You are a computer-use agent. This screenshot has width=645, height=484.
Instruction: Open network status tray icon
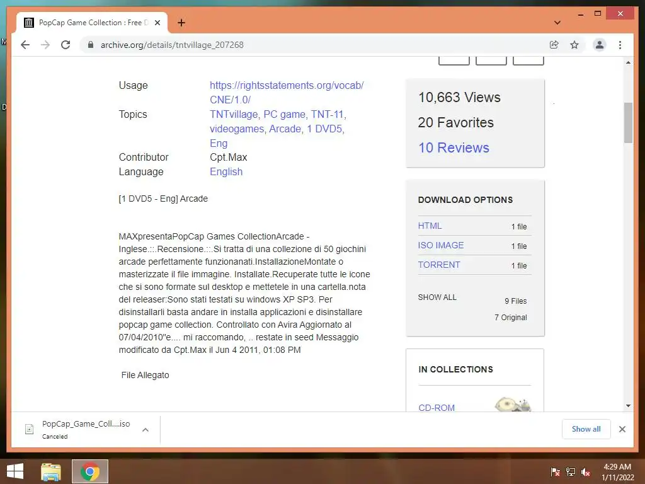pyautogui.click(x=571, y=471)
